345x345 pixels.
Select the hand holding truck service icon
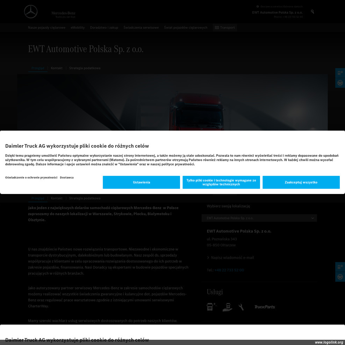(x=228, y=307)
